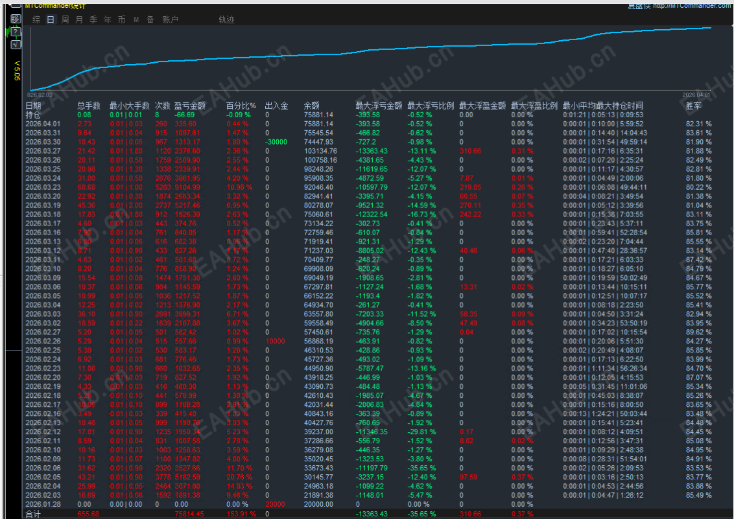Screen dimensions: 734x519
Task: Click the profit value 3999.31
Action: tap(187, 314)
